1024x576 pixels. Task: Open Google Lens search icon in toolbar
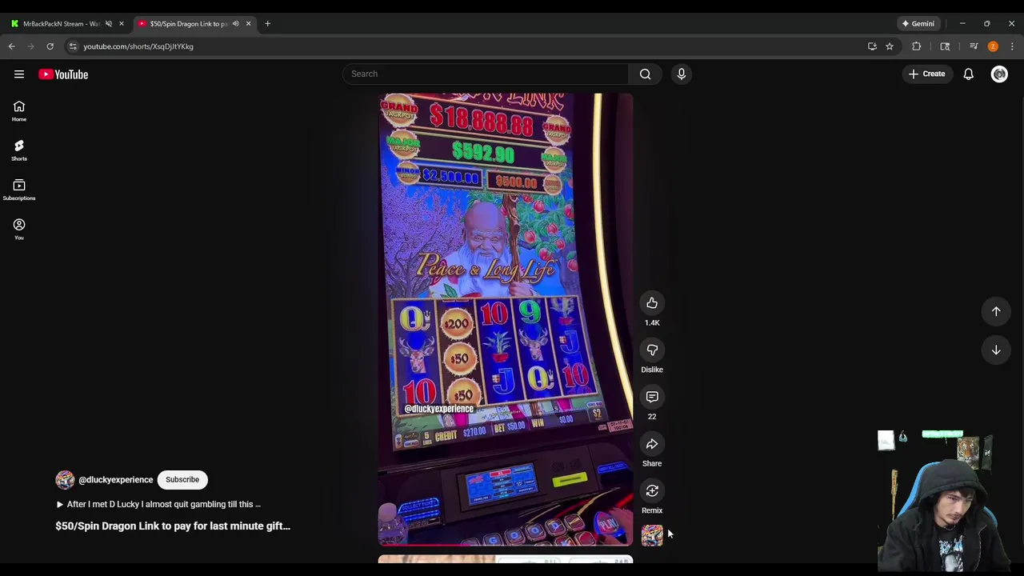945,46
